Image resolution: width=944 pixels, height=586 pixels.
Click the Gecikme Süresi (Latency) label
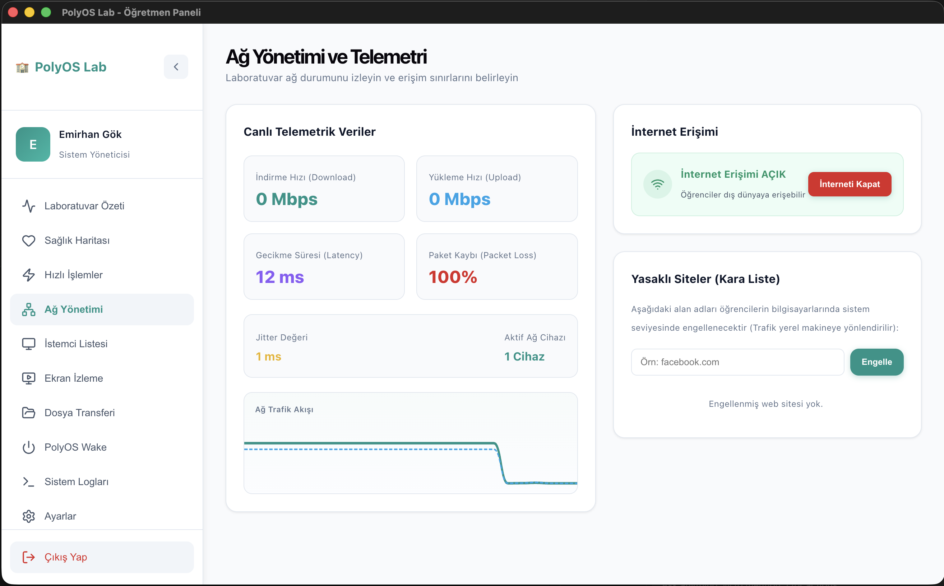309,255
